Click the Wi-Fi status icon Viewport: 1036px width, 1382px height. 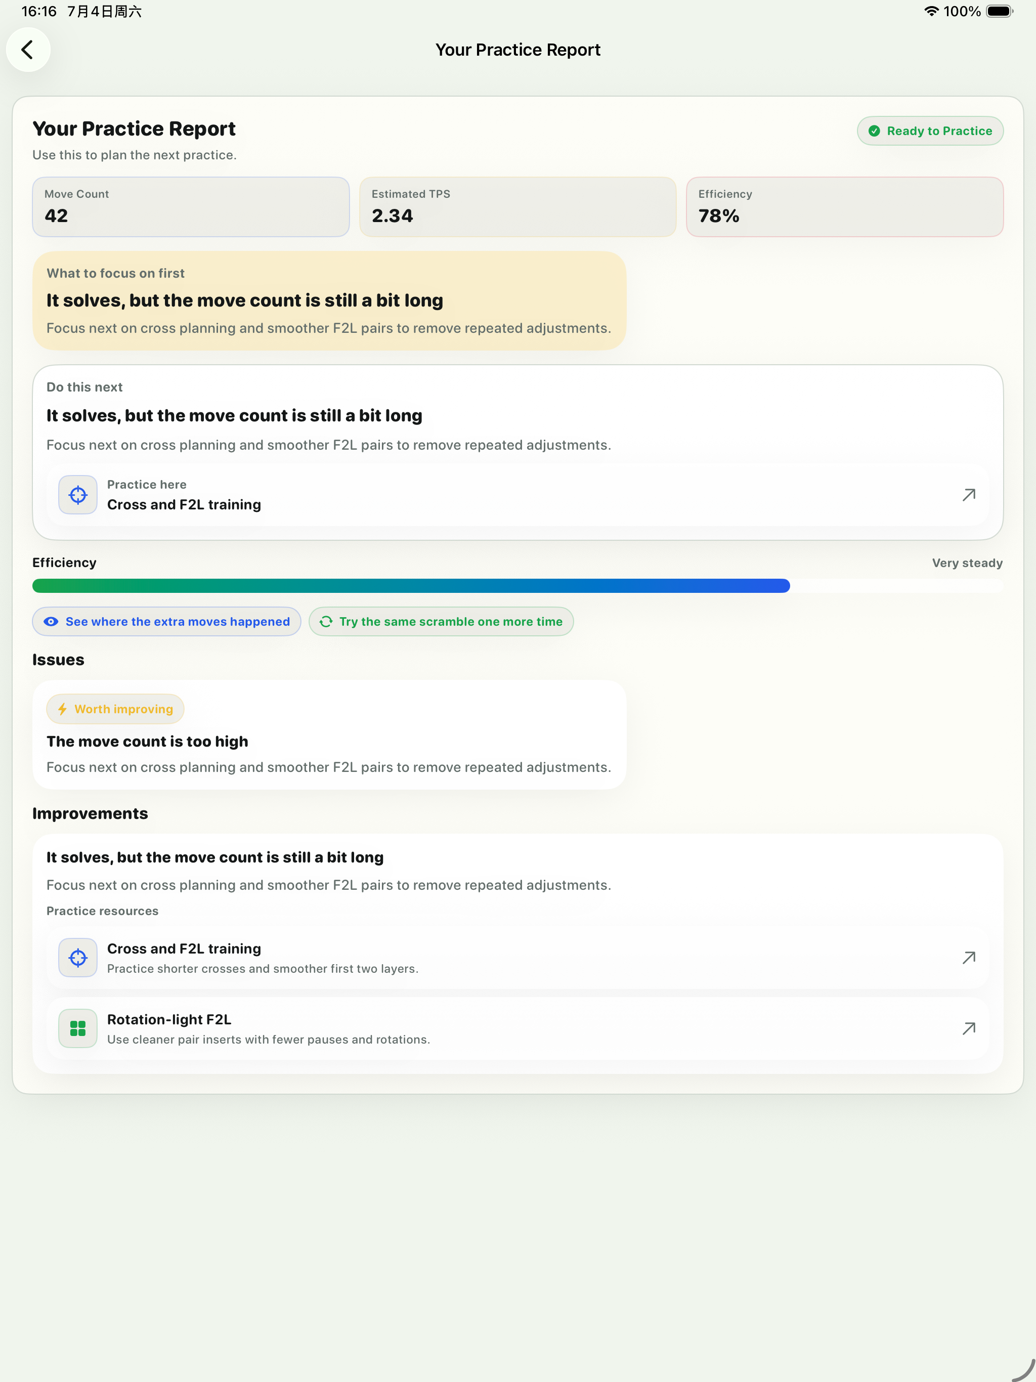tap(931, 11)
